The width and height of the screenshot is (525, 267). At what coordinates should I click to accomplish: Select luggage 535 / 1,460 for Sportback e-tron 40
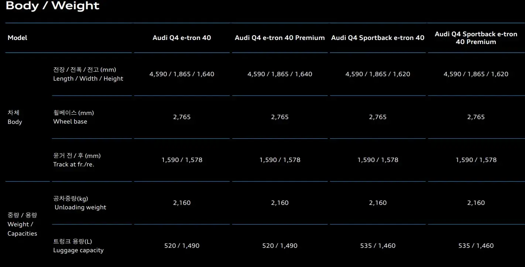(x=378, y=246)
